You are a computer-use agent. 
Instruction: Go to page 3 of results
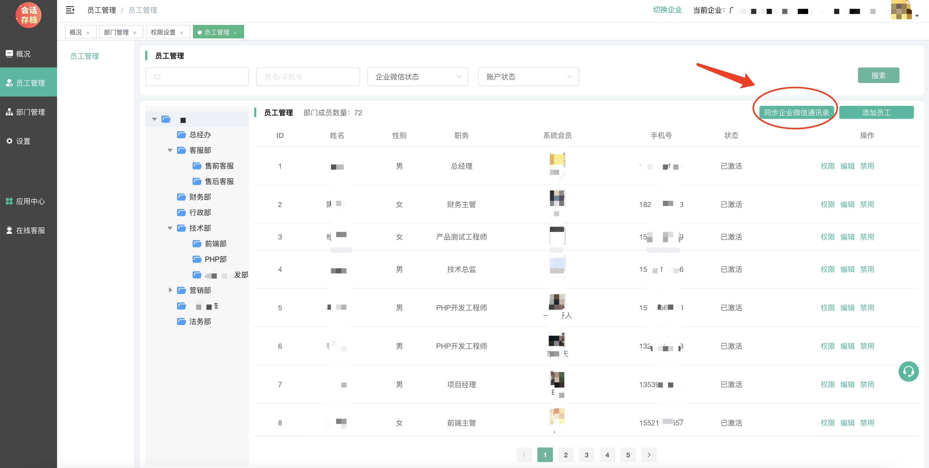[586, 455]
